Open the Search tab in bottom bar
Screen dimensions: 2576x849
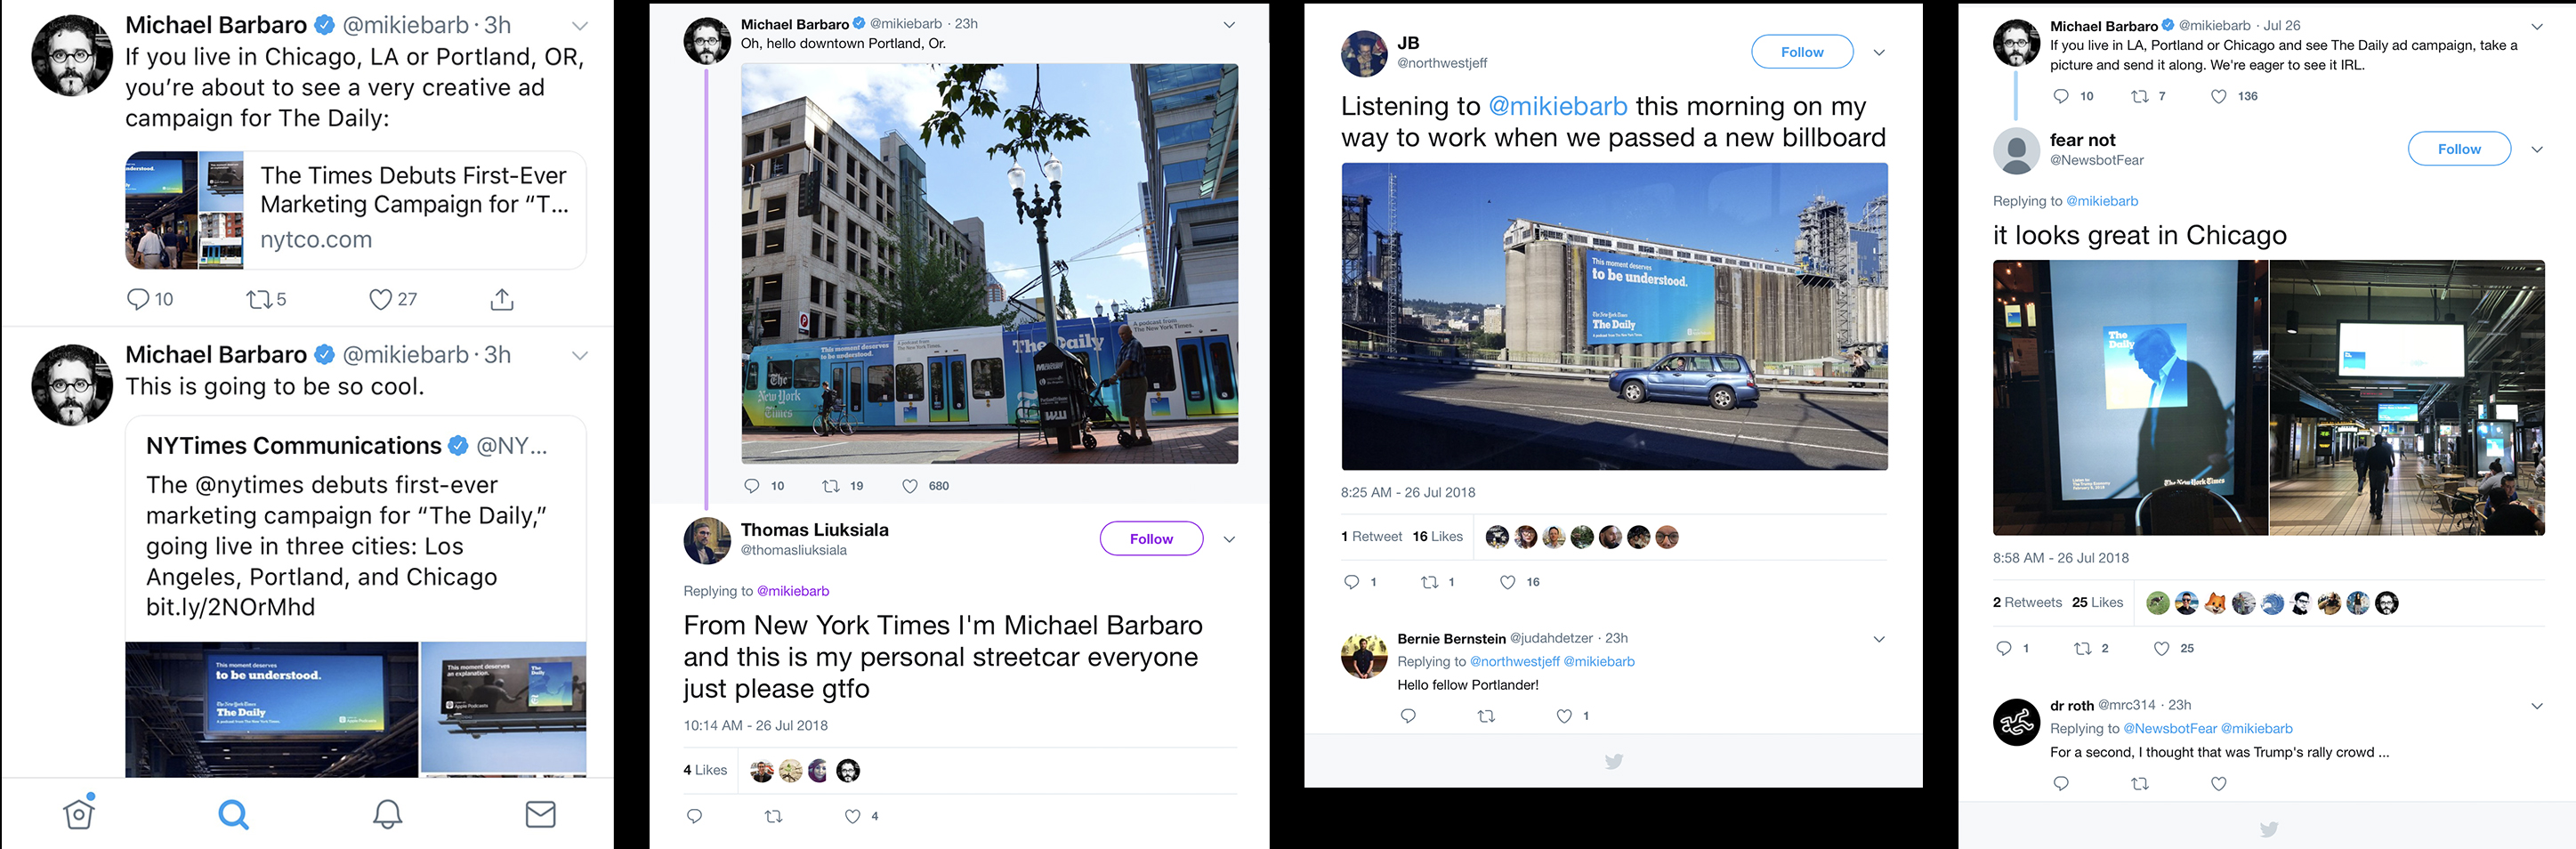pos(233,814)
